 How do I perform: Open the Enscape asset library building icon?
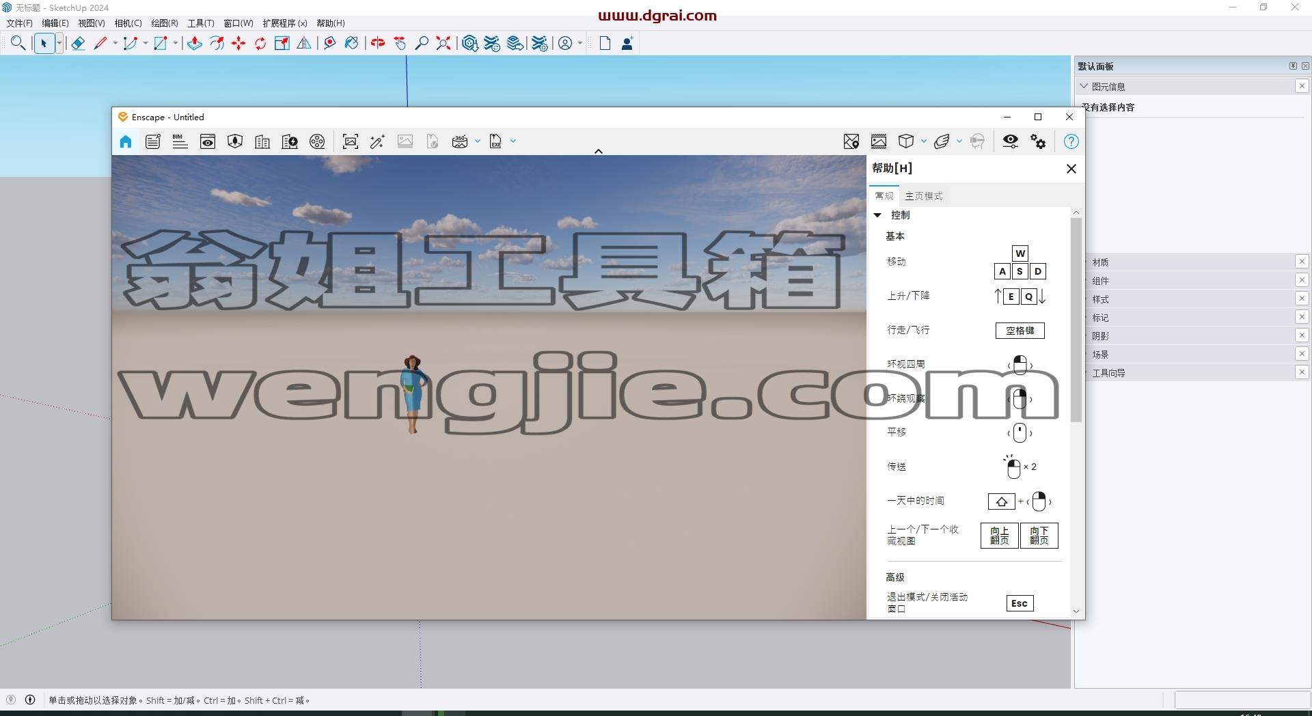click(262, 141)
